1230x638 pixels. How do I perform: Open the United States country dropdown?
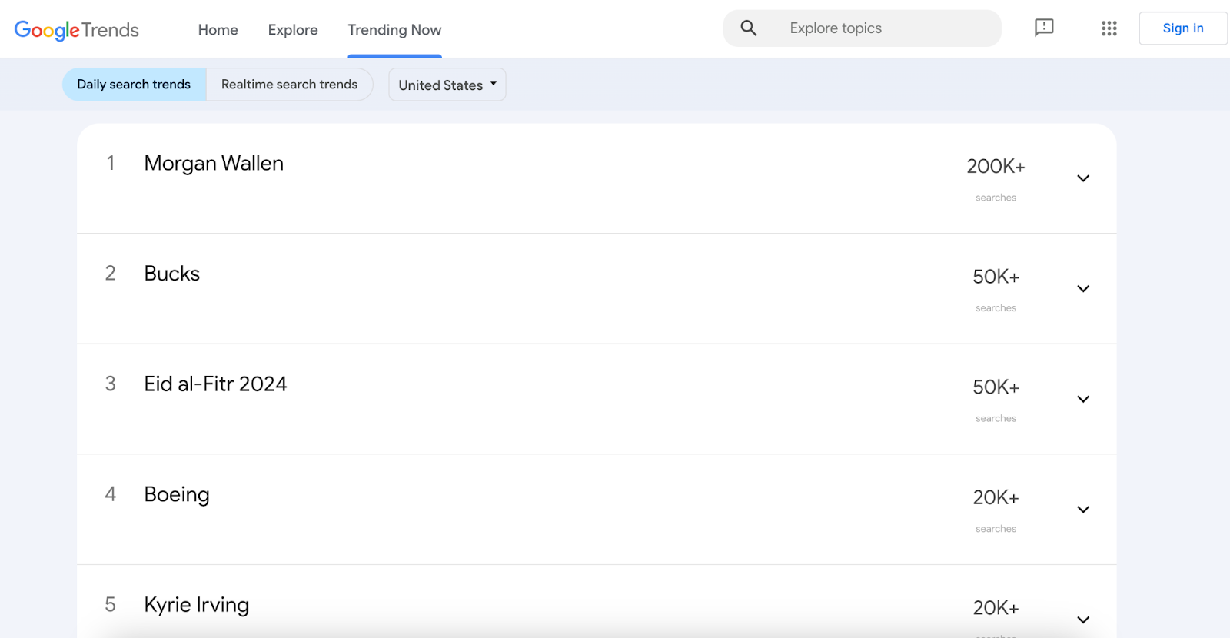447,85
